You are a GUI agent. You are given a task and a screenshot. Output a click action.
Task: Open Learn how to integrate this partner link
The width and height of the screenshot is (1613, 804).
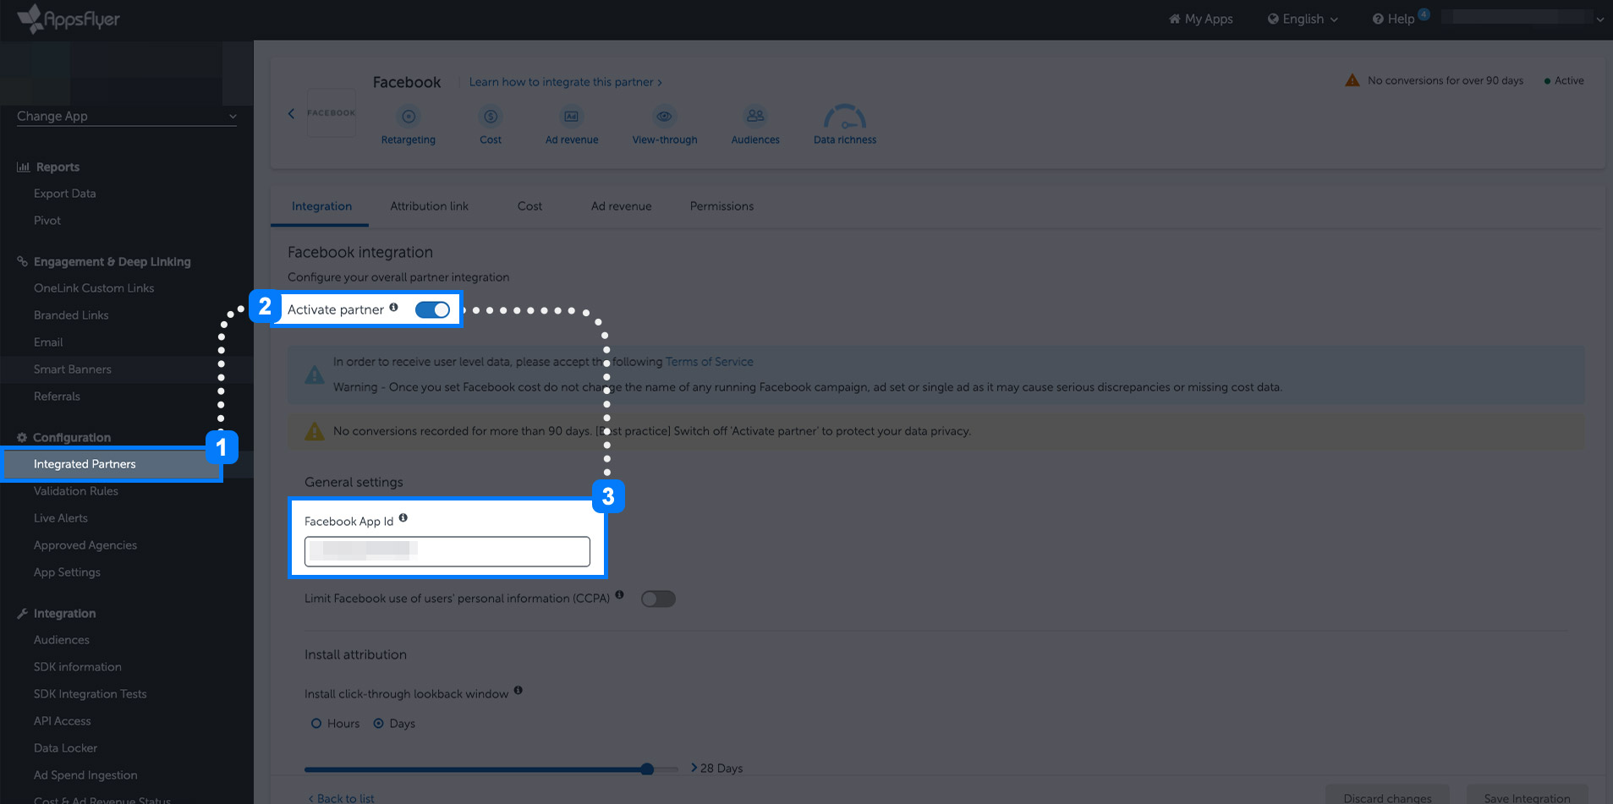[x=565, y=82]
